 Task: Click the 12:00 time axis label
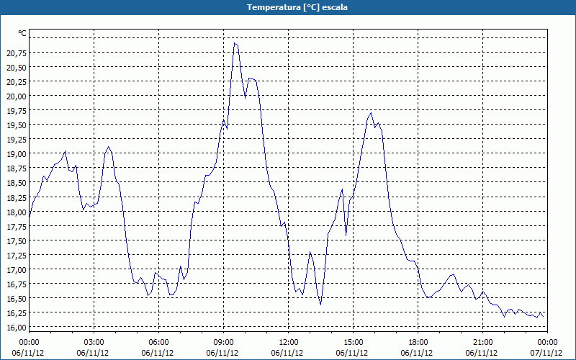click(x=289, y=343)
